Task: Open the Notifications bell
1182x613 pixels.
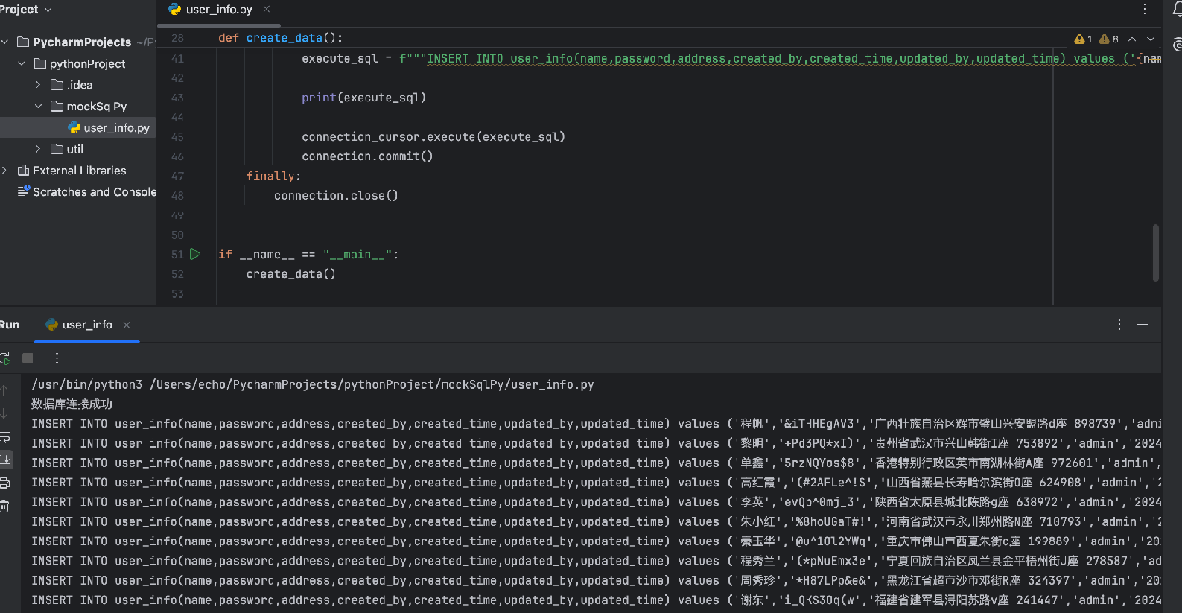Action: pos(1177,9)
